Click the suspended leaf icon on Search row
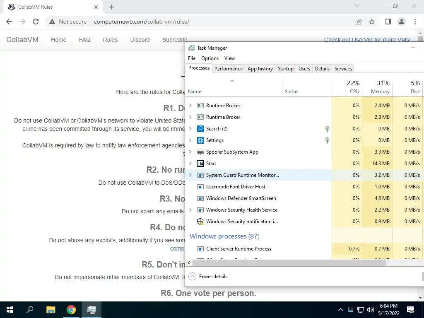 (x=327, y=129)
